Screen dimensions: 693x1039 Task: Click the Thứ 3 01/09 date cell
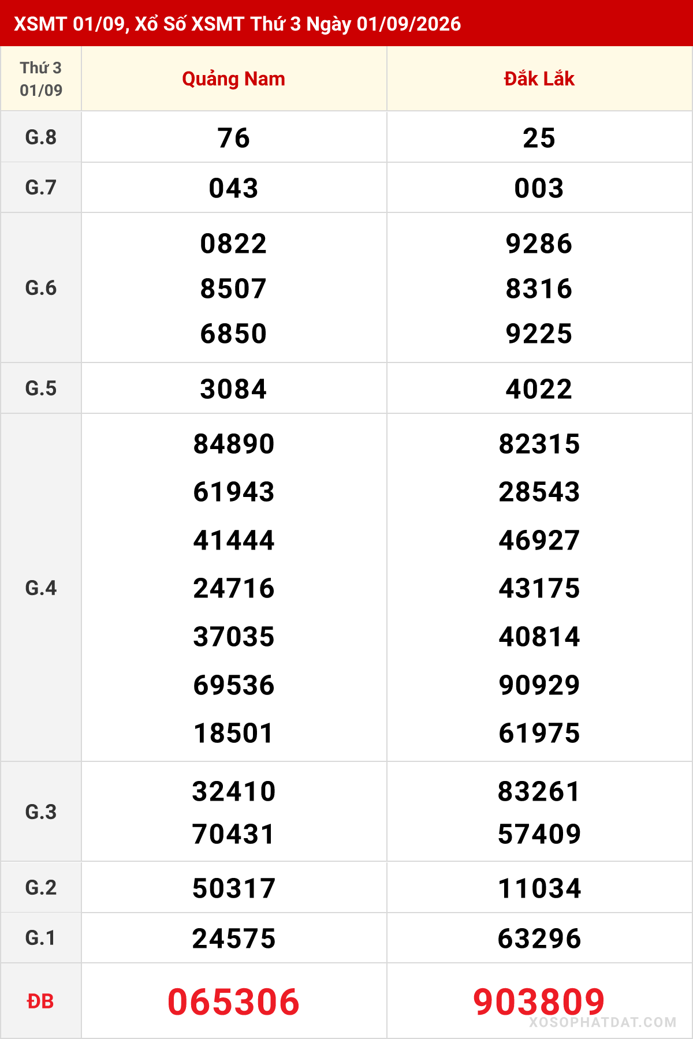(x=41, y=79)
